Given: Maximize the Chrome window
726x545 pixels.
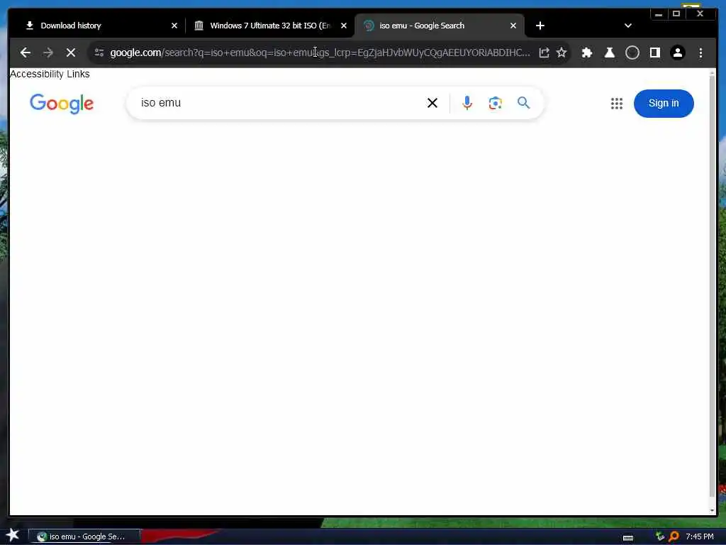Looking at the screenshot, I should click(676, 14).
